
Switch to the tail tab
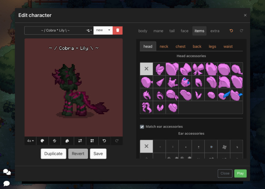tap(172, 31)
